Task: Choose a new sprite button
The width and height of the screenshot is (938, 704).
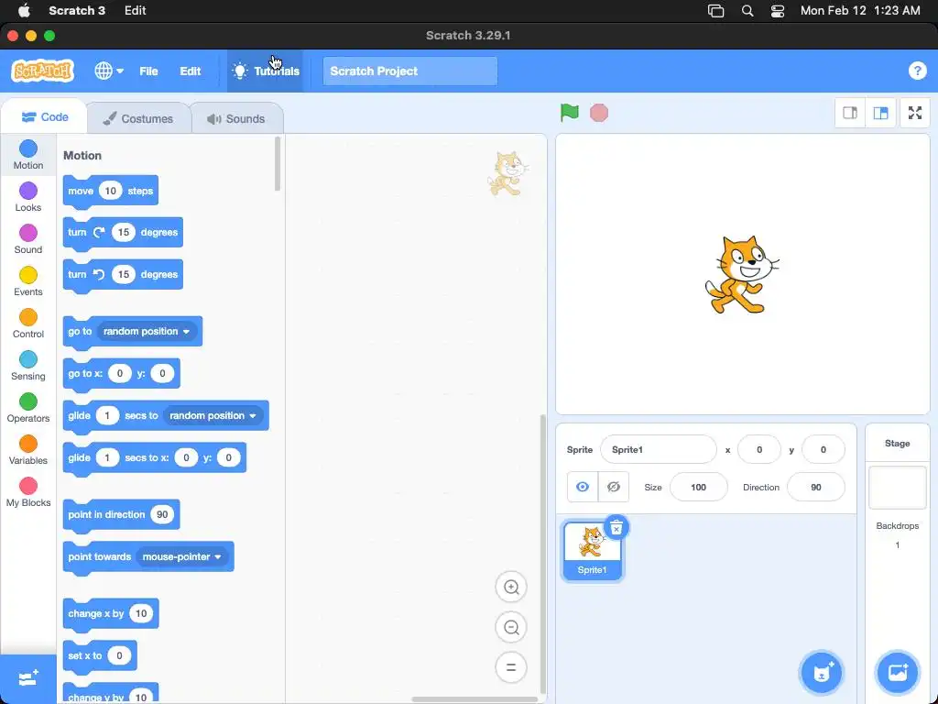Action: (x=822, y=672)
